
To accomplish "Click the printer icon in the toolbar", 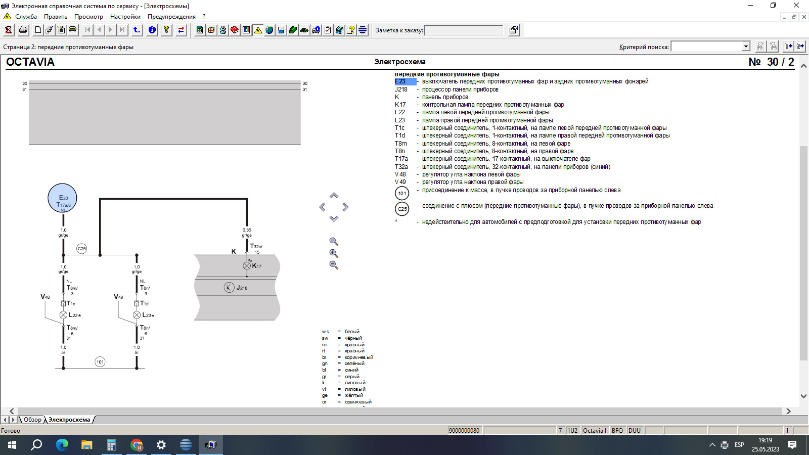I will (x=23, y=30).
